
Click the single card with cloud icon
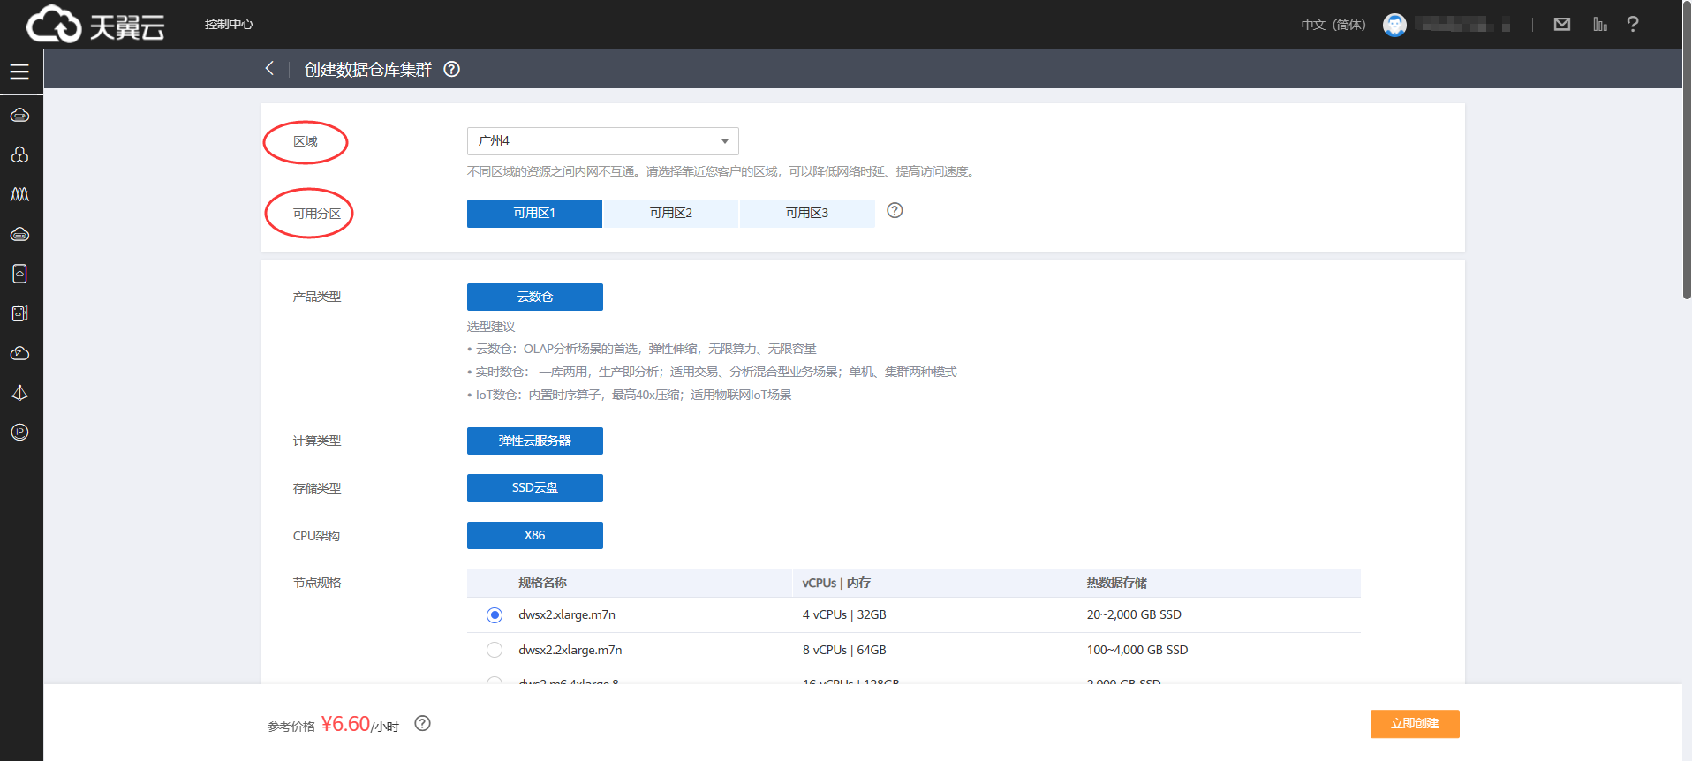19,274
